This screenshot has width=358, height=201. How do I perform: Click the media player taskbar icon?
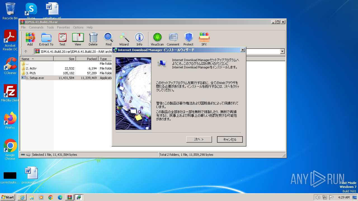[41, 197]
